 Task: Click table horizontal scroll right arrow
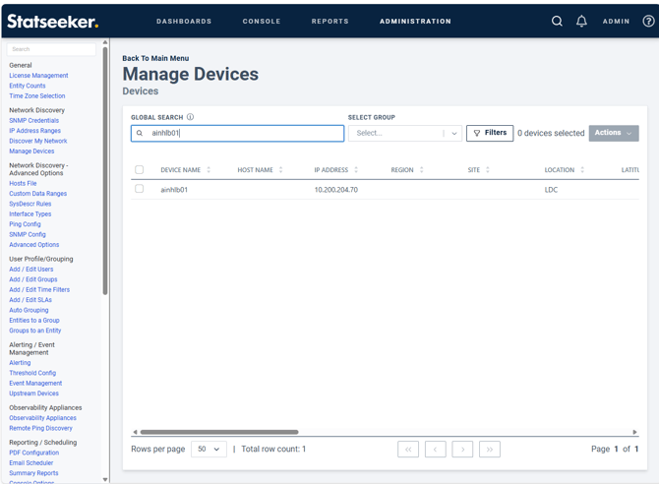click(634, 432)
